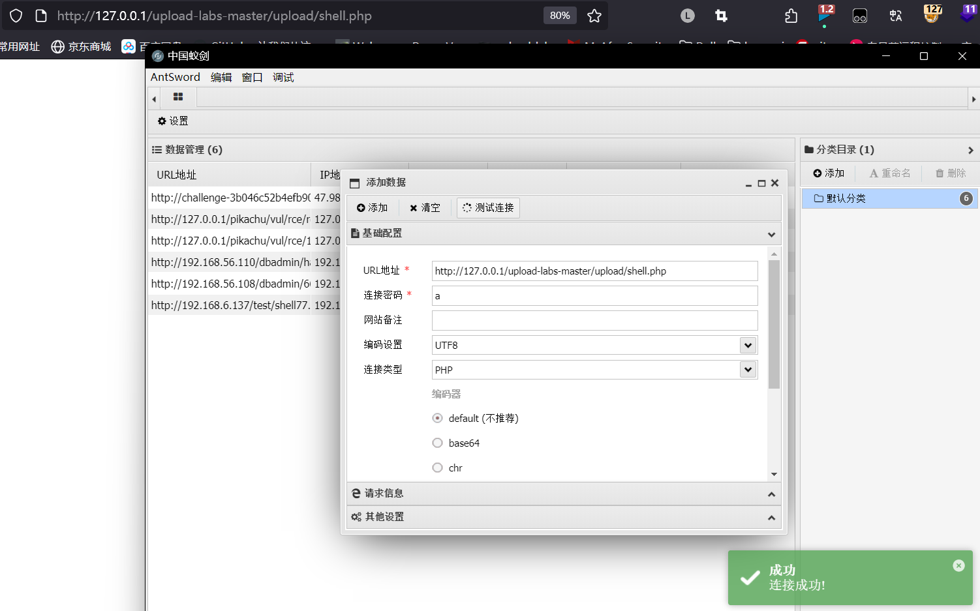Open the 设置 gear settings button

click(173, 121)
